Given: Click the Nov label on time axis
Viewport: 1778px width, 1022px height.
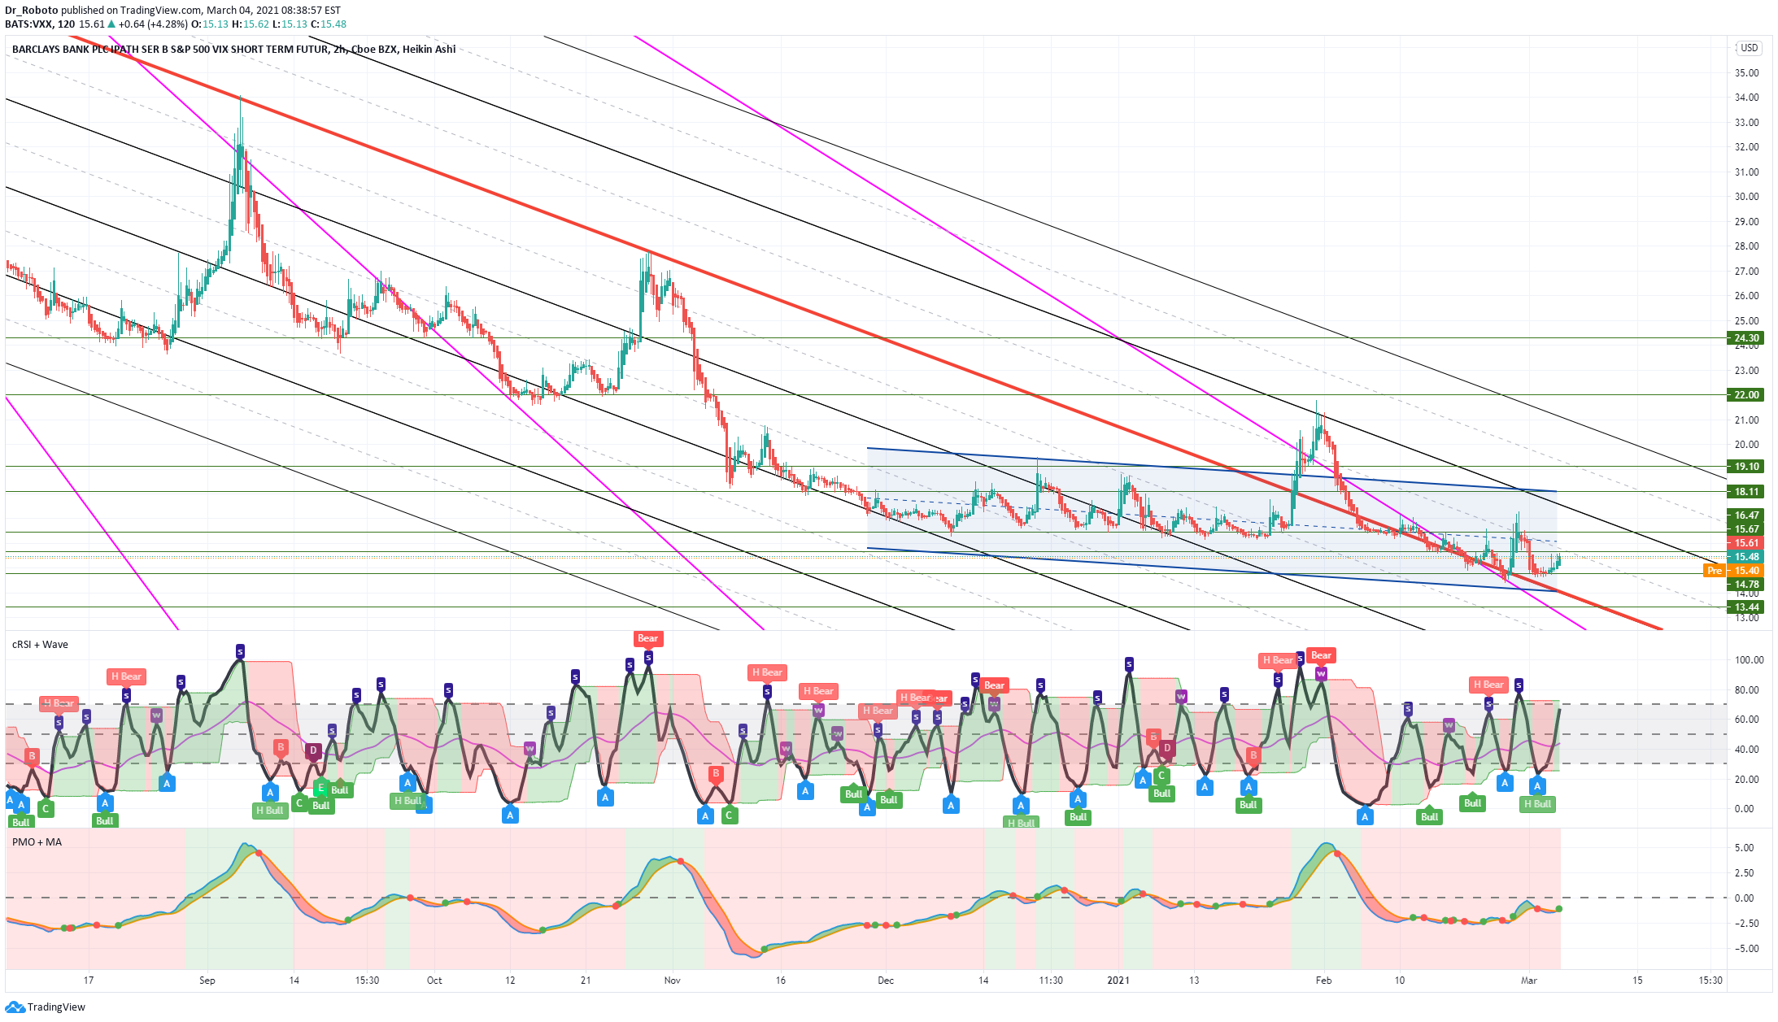Looking at the screenshot, I should (672, 981).
